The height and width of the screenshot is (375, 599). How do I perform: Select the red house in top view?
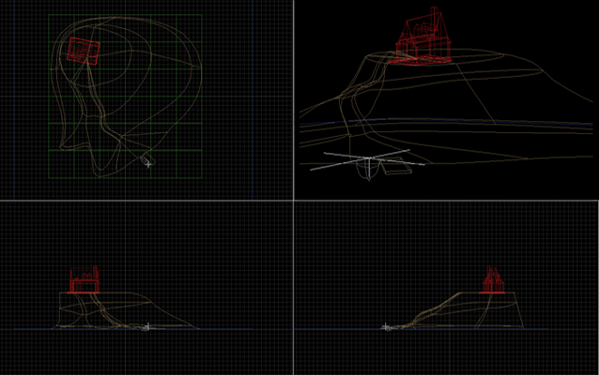coord(83,51)
